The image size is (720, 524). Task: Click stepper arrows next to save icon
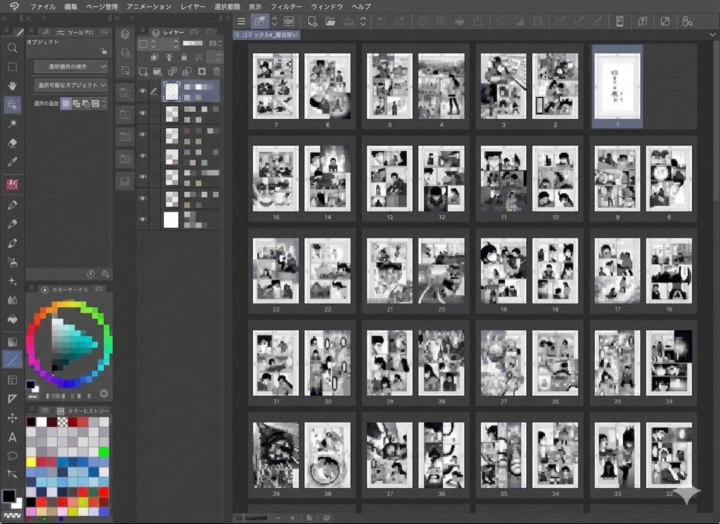click(364, 22)
